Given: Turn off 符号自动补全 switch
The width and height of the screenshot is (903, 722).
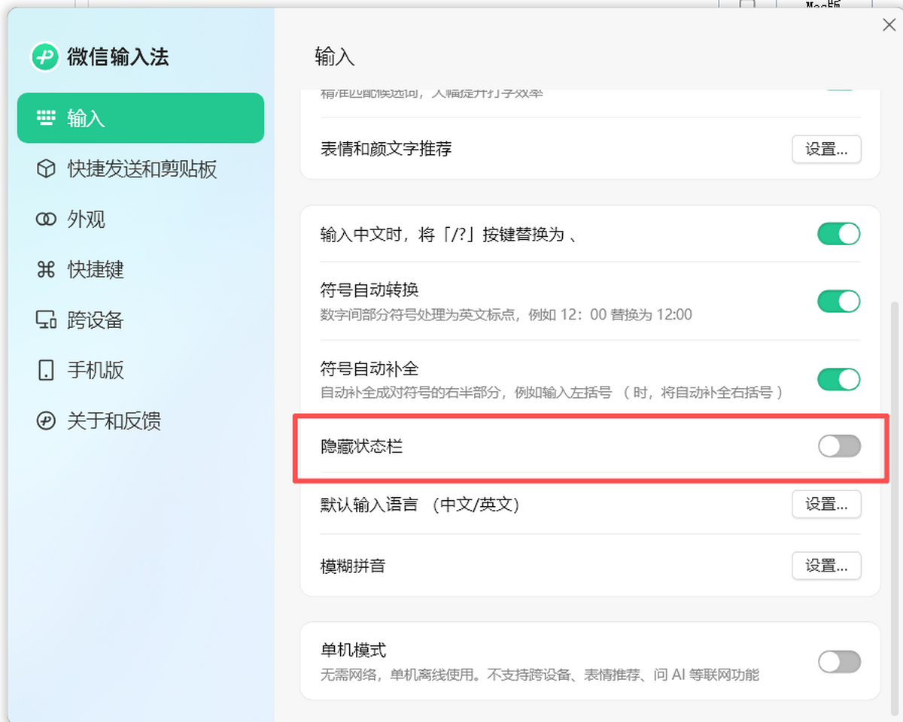Looking at the screenshot, I should pos(838,379).
